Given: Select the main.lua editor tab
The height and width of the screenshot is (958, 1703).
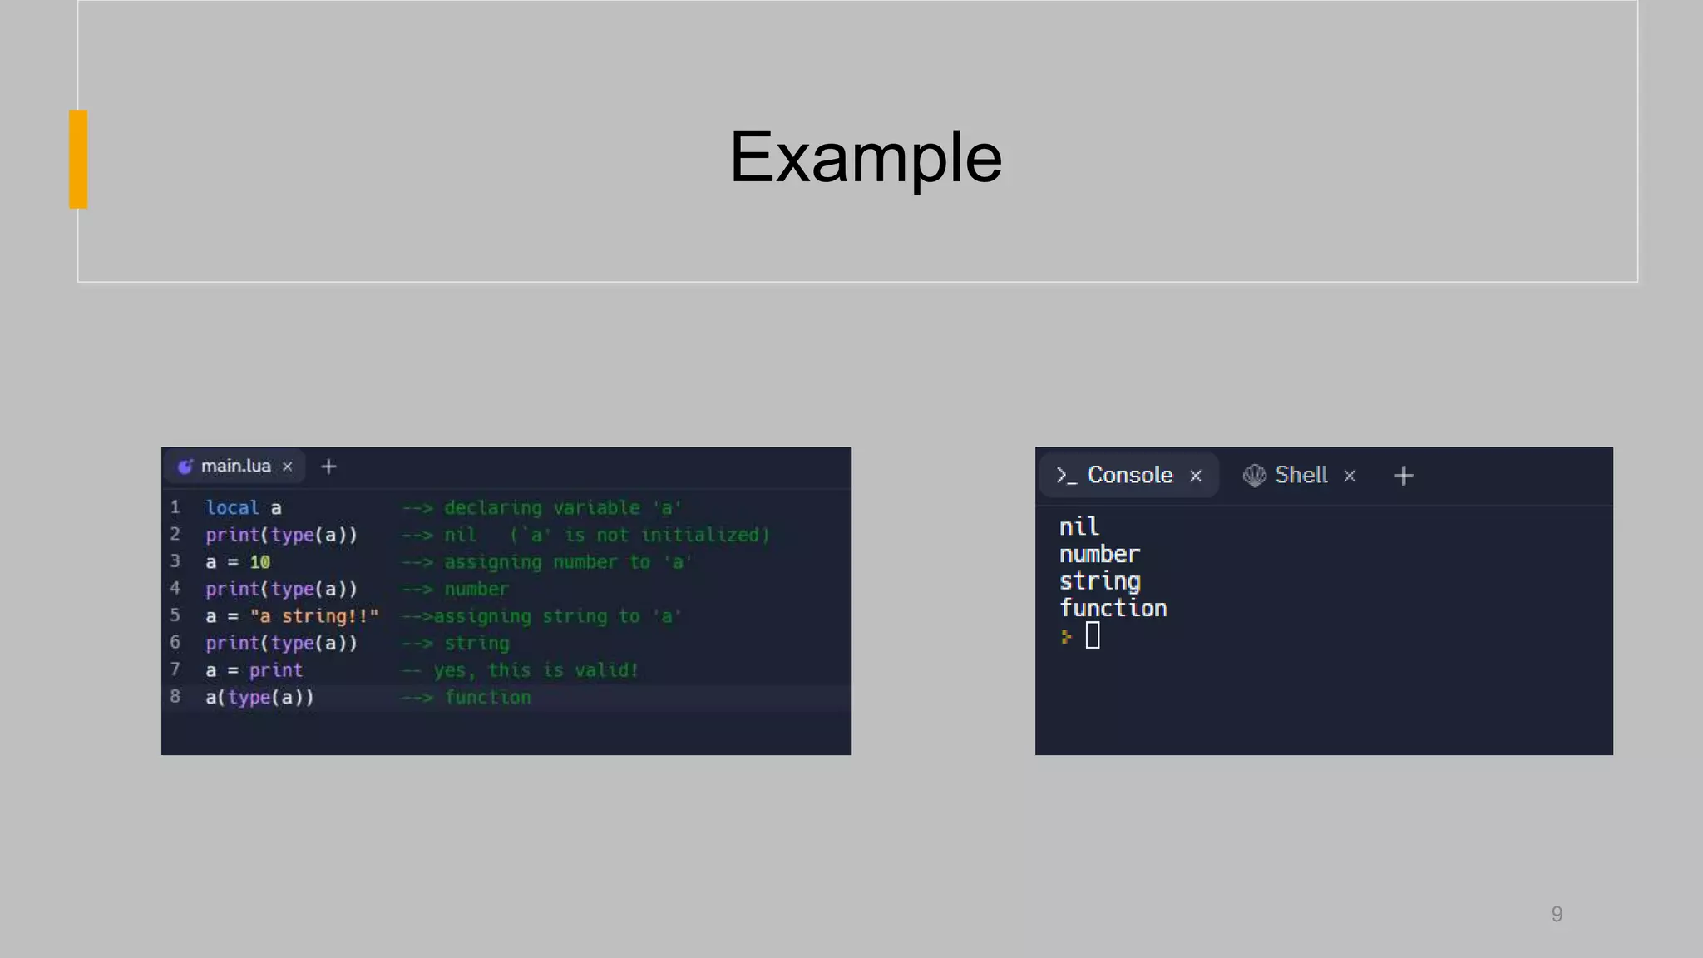Looking at the screenshot, I should [235, 466].
